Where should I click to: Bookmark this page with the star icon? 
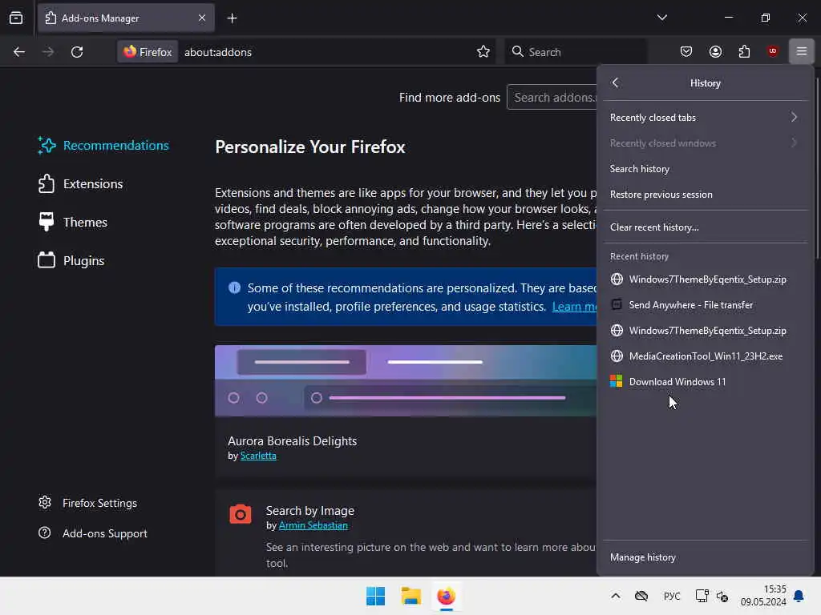click(x=483, y=52)
